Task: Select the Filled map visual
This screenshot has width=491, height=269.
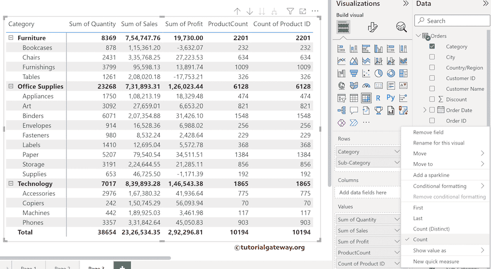Action: 353,86
